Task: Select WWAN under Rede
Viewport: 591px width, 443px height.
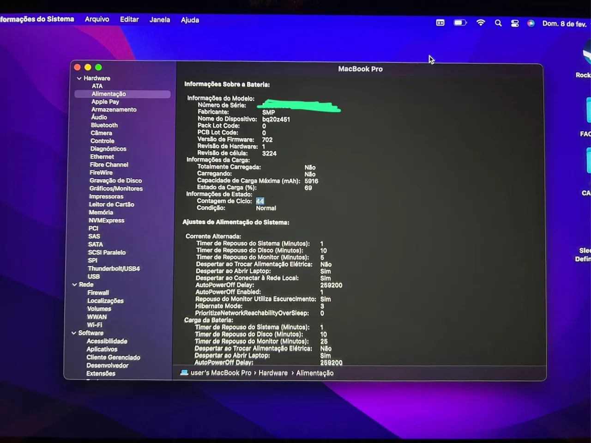Action: pos(97,317)
